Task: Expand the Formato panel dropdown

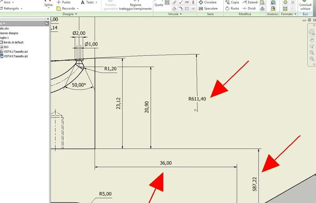Action: [295, 14]
